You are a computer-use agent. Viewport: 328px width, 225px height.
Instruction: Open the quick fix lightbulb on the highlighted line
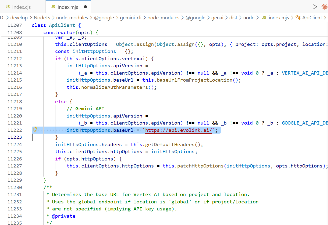pos(35,129)
